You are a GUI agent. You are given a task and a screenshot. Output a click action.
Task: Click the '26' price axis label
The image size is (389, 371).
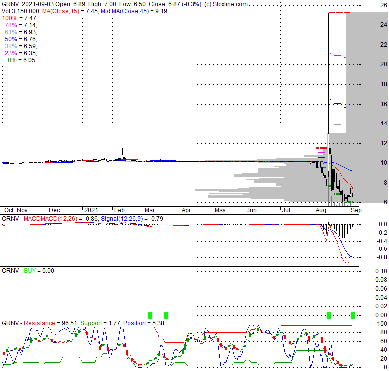point(384,5)
